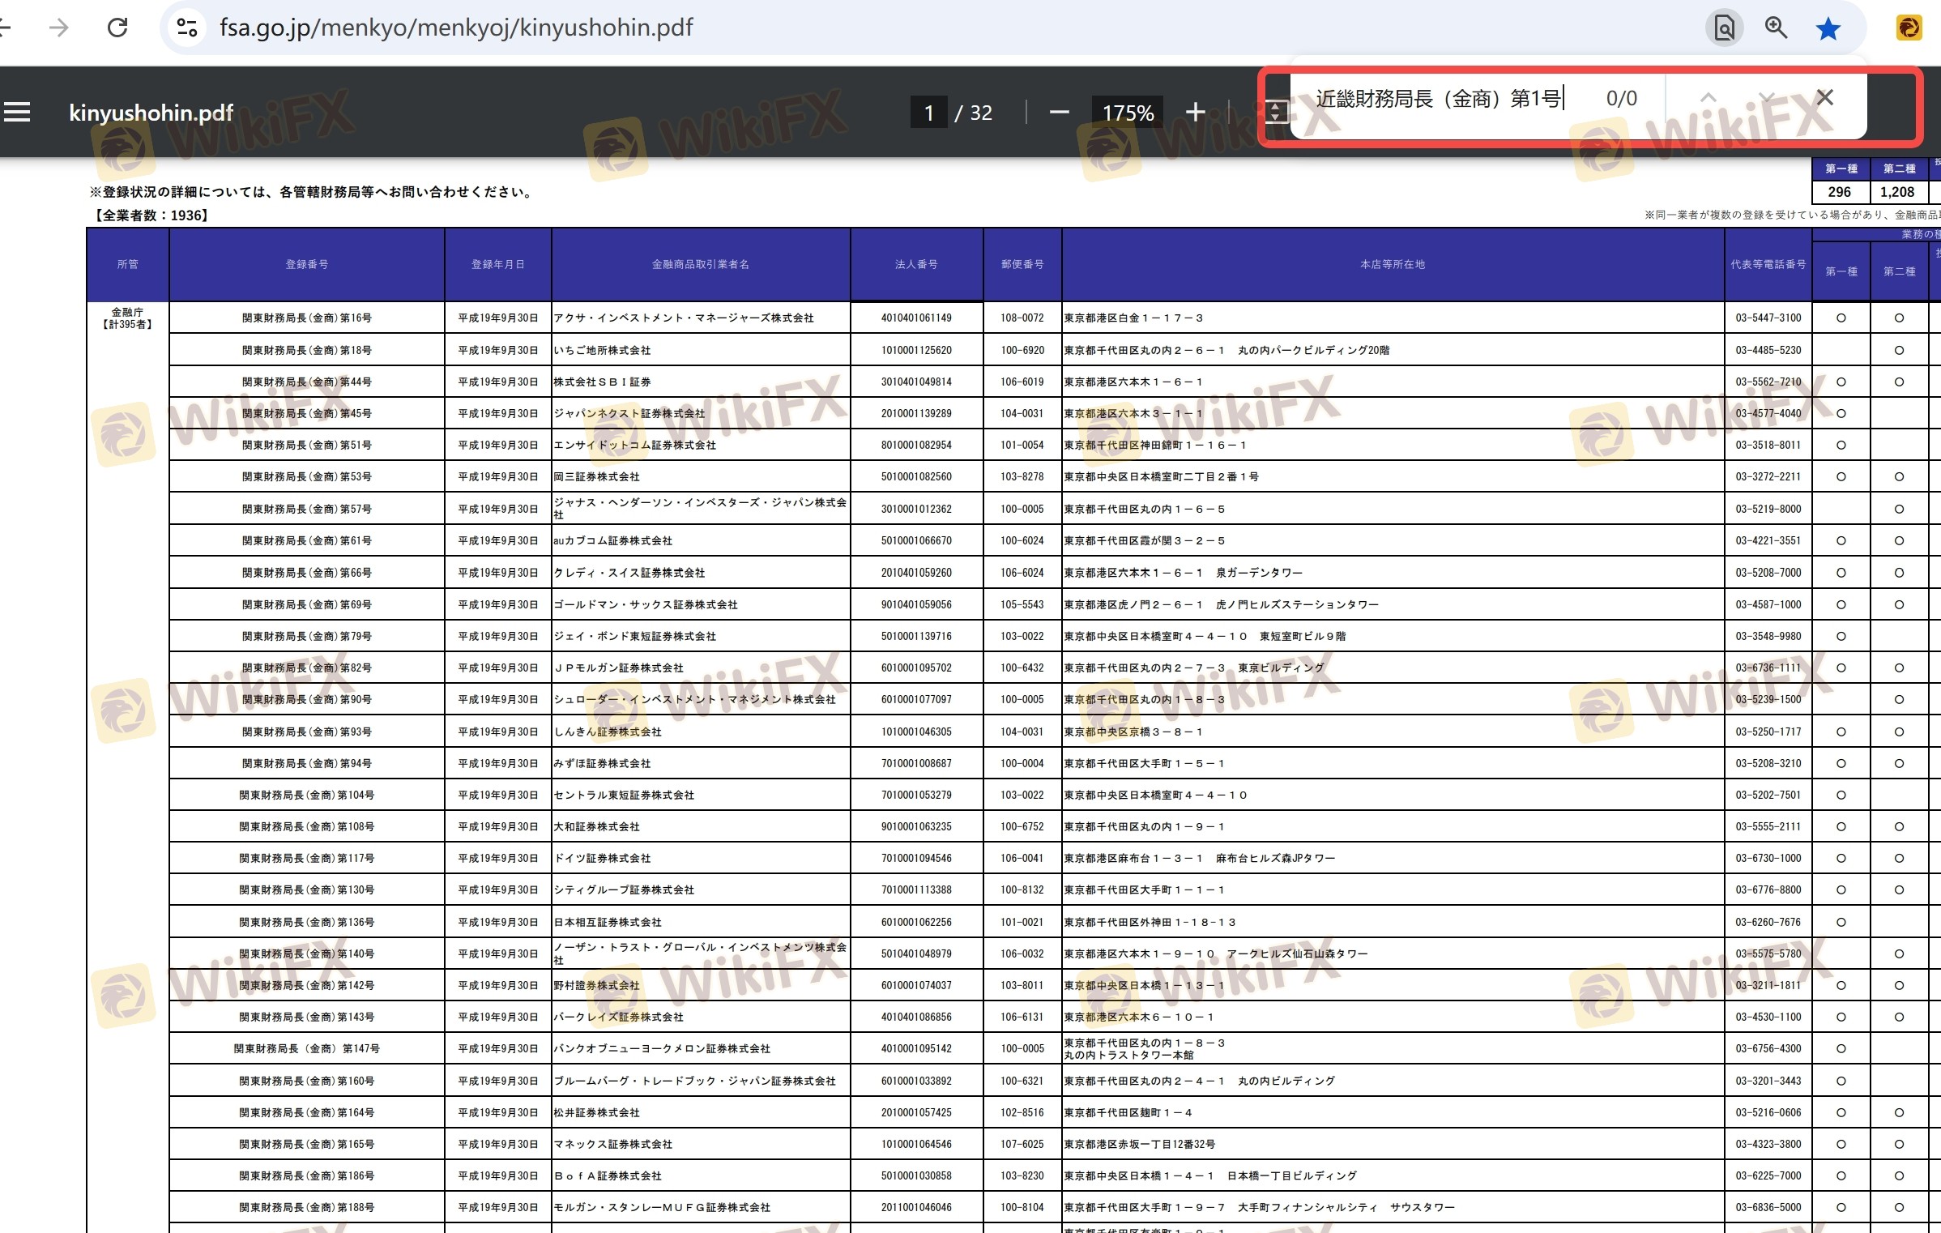Click the find bar search text field

click(1438, 99)
